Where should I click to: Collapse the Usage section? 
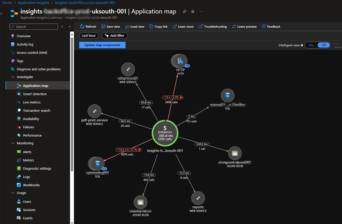(13, 193)
